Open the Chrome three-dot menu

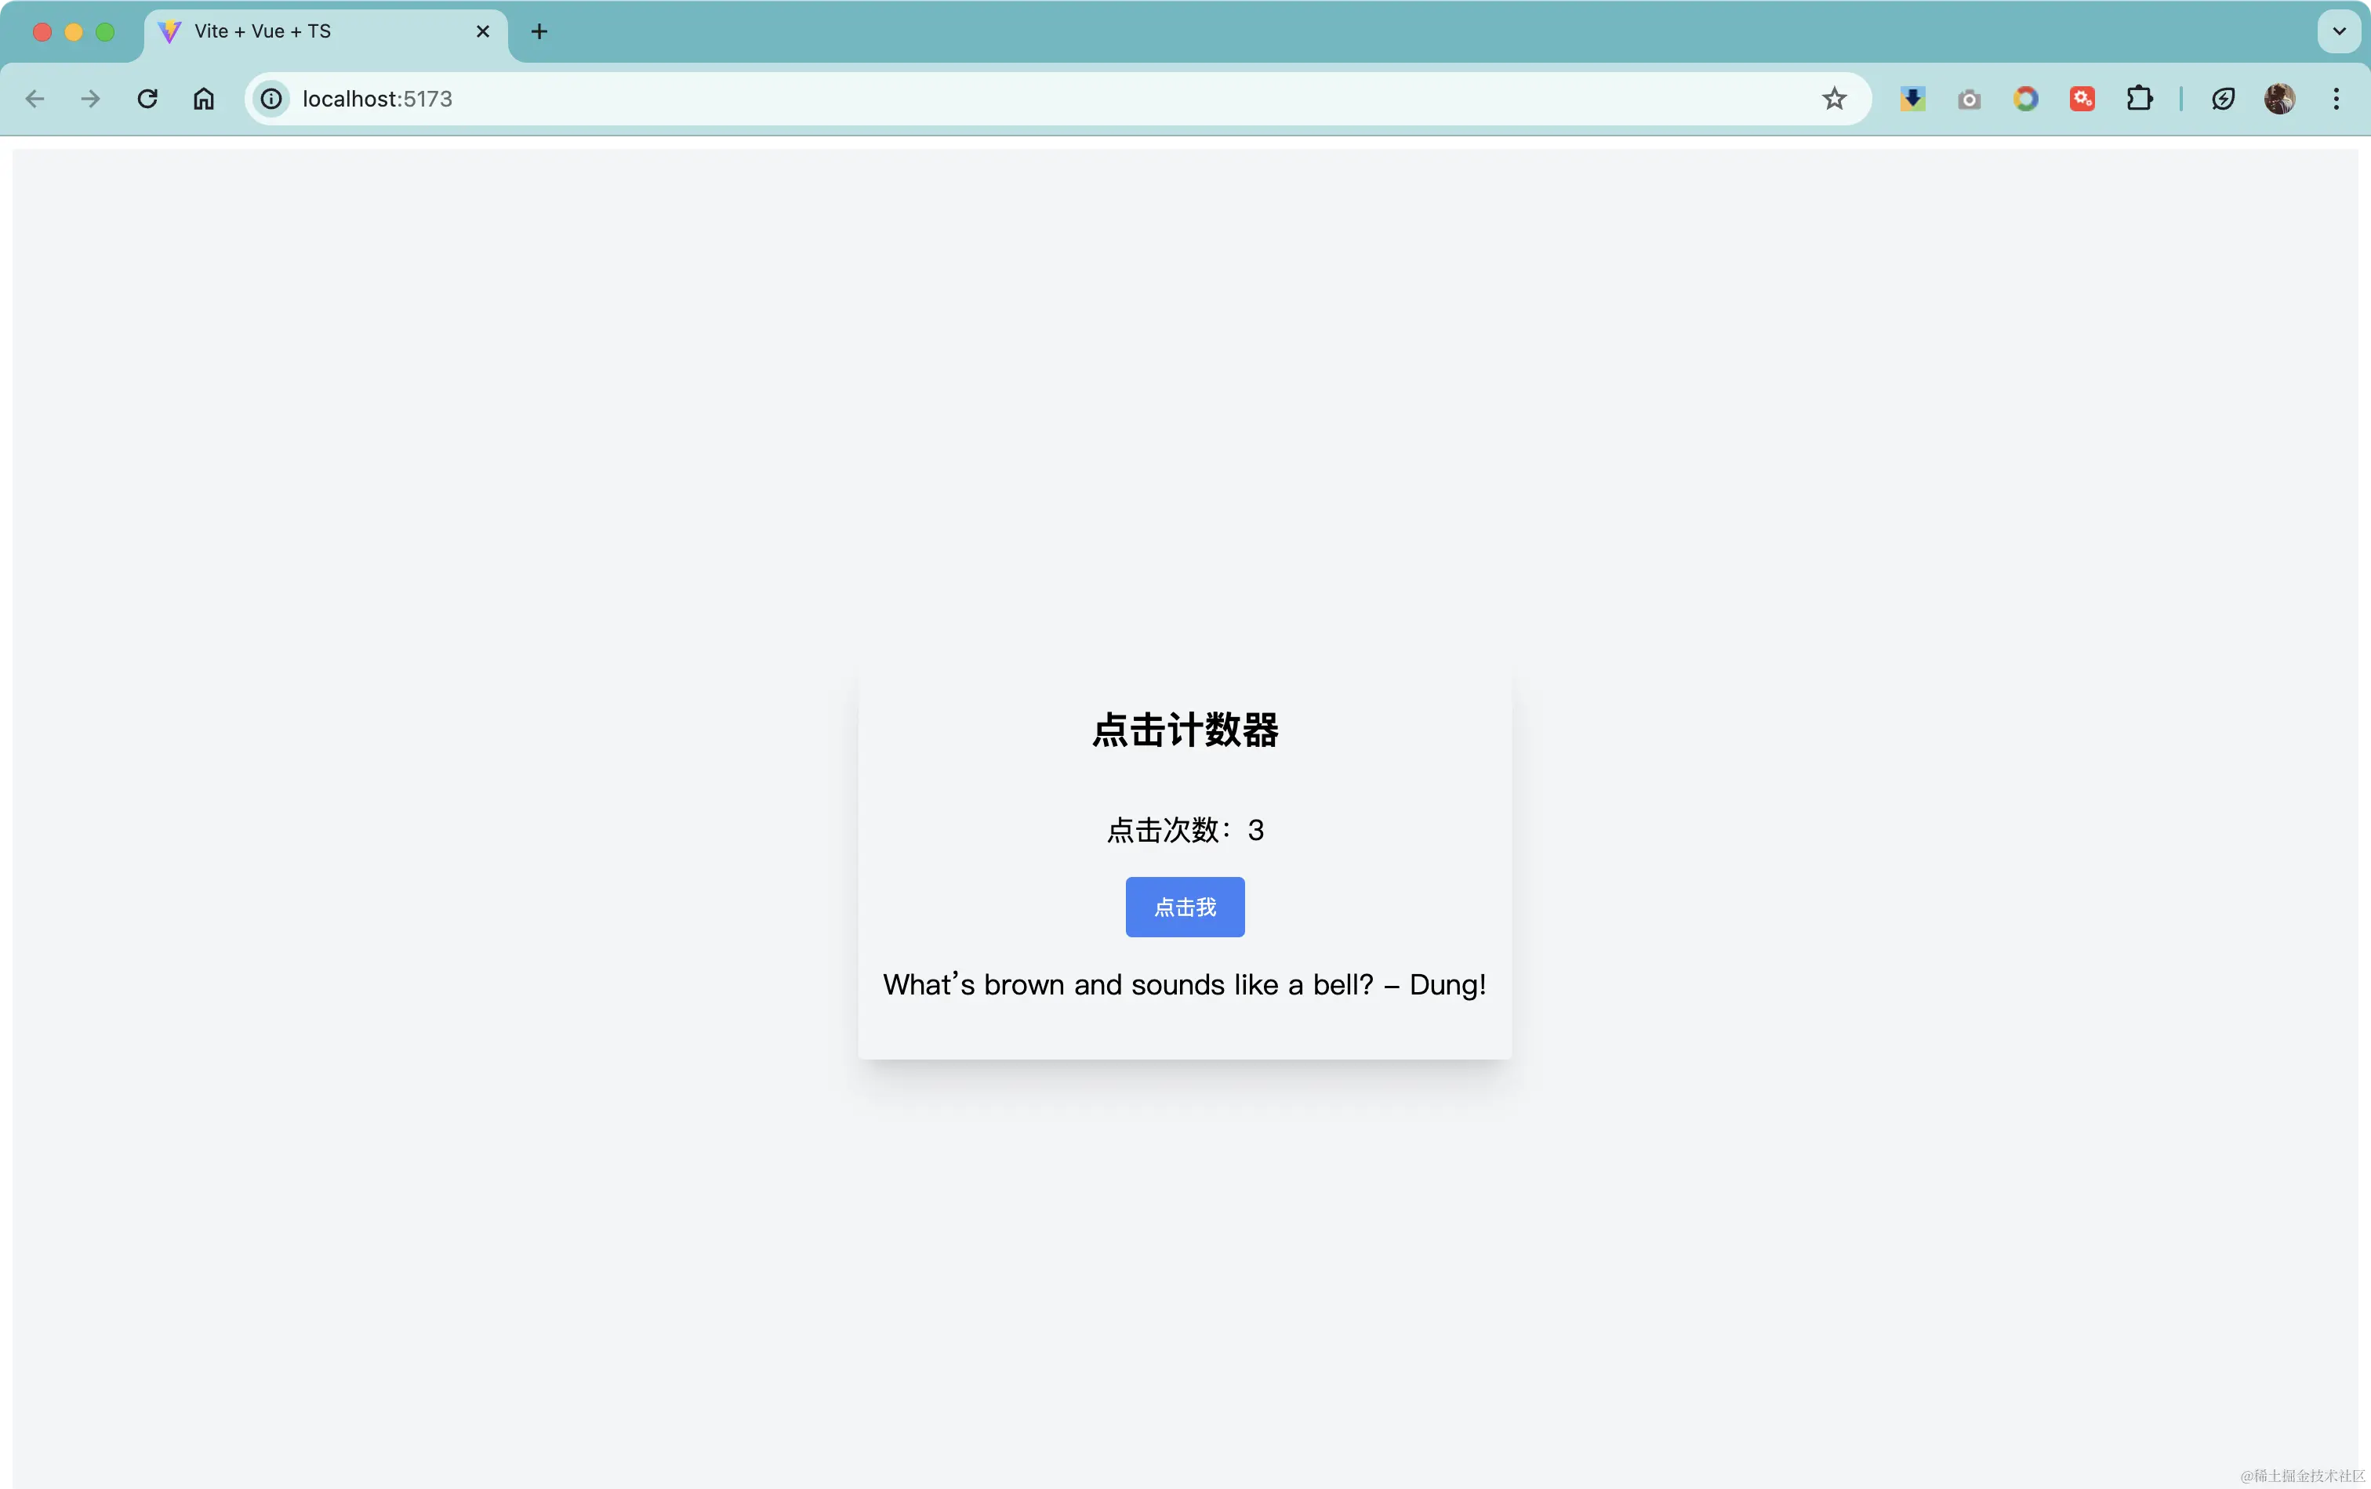(x=2336, y=99)
